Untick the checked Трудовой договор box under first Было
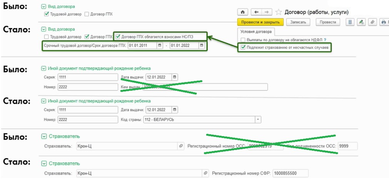This screenshot has width=389, height=180. pos(46,14)
